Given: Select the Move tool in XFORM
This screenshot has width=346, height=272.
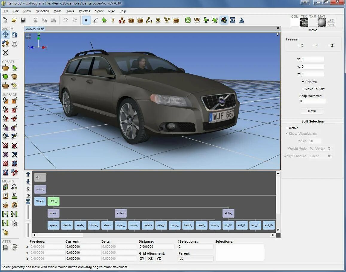Looking at the screenshot, I should tap(5, 34).
